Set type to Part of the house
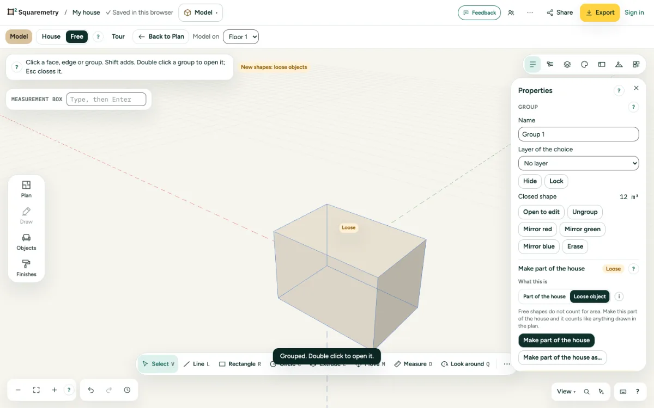The image size is (654, 408). pos(544,296)
